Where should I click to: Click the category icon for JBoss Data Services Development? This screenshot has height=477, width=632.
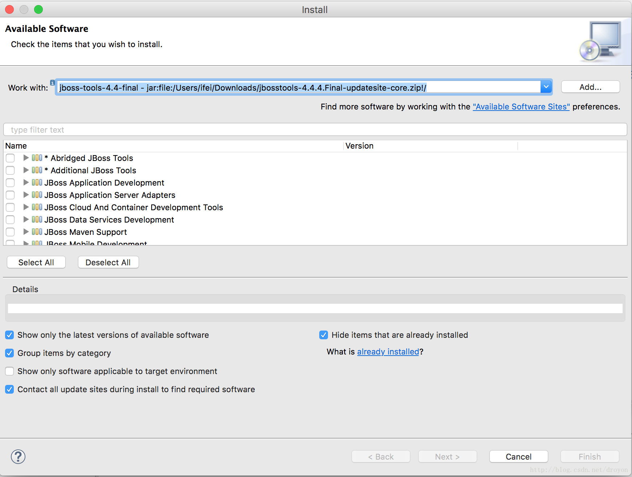(x=37, y=219)
